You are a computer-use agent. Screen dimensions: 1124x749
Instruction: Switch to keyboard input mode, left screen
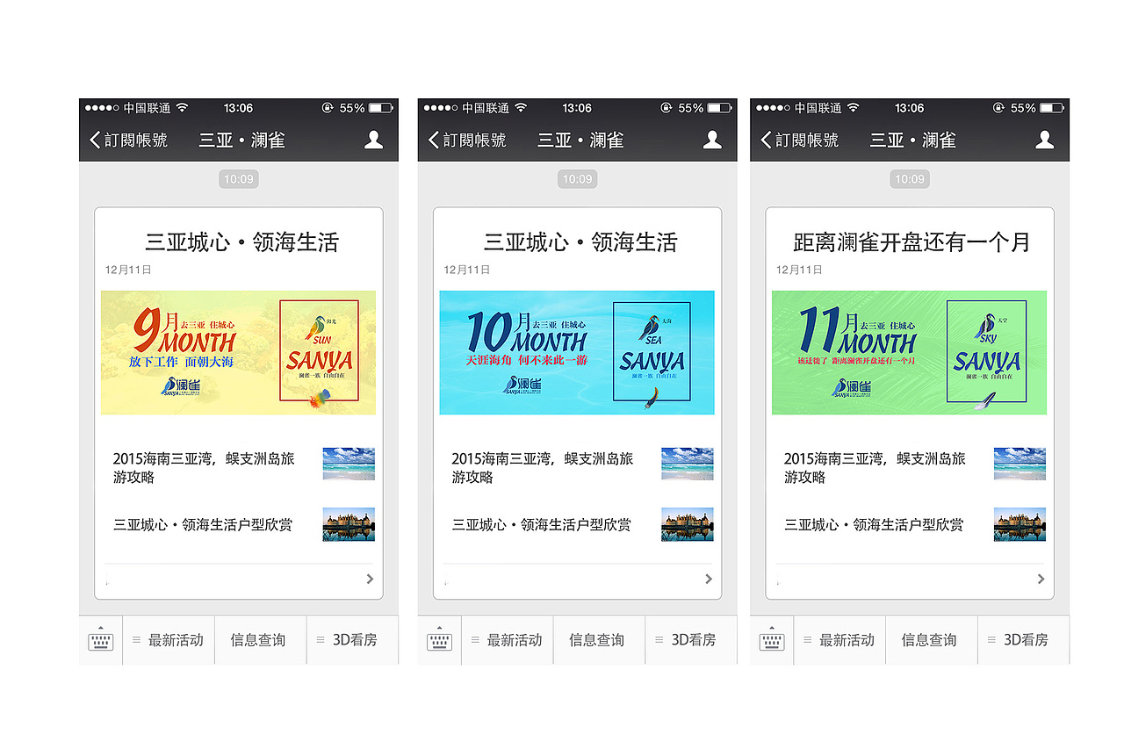(99, 640)
